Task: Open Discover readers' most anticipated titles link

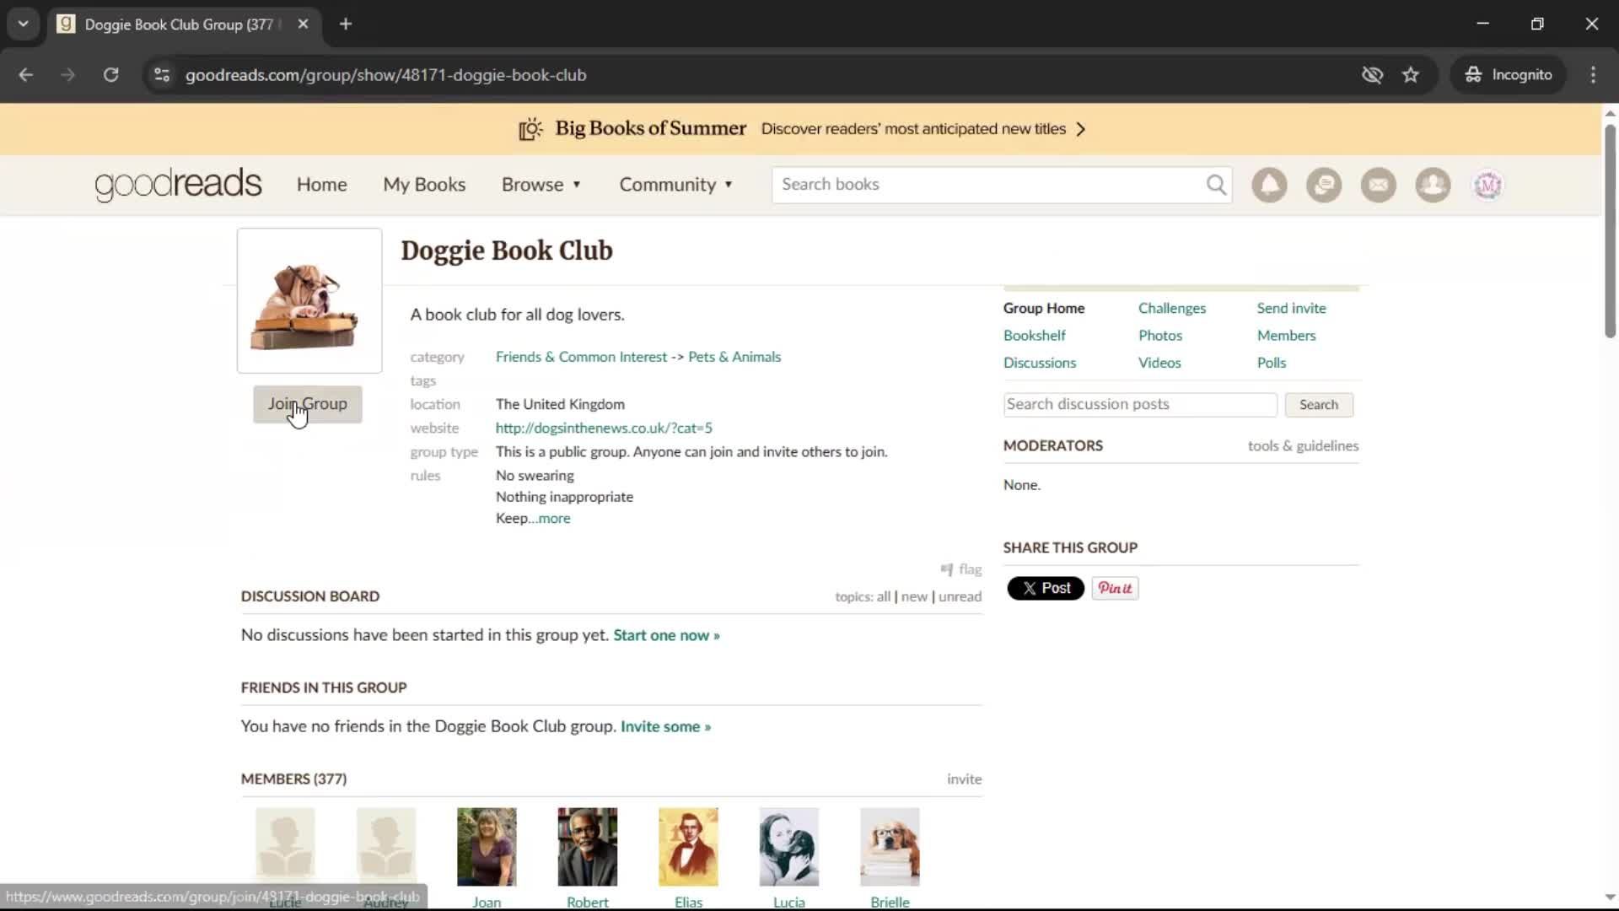Action: 913,129
